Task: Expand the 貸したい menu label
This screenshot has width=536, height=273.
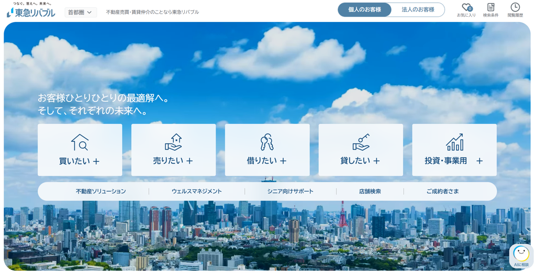Action: click(360, 161)
